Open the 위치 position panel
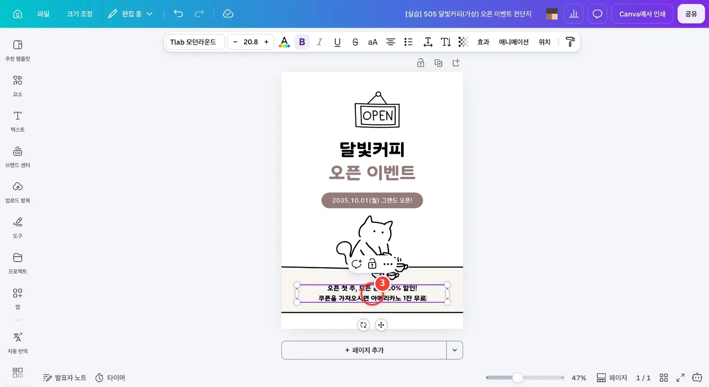The height and width of the screenshot is (387, 709). (545, 42)
